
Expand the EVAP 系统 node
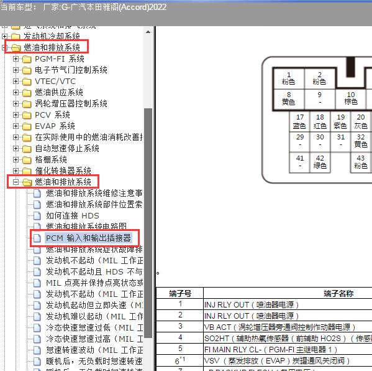pos(16,126)
